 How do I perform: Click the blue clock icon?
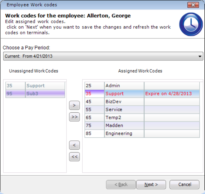coord(191,25)
